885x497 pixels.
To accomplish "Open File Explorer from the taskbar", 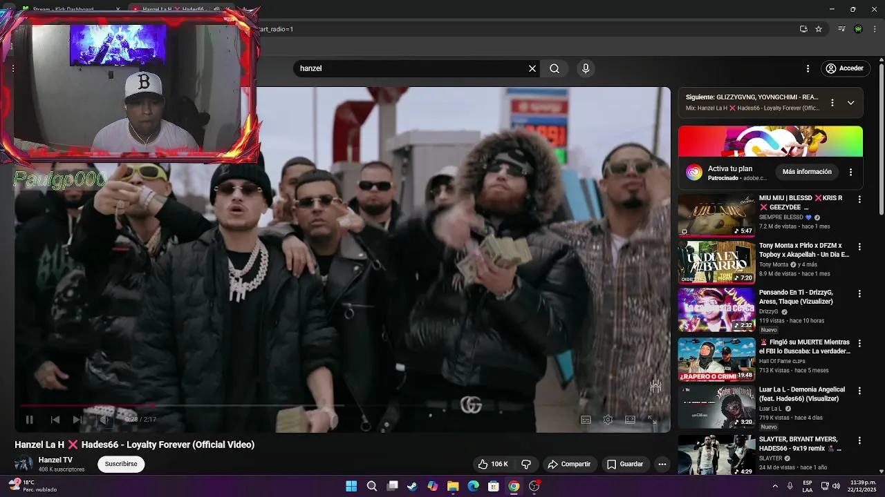I will click(x=453, y=486).
